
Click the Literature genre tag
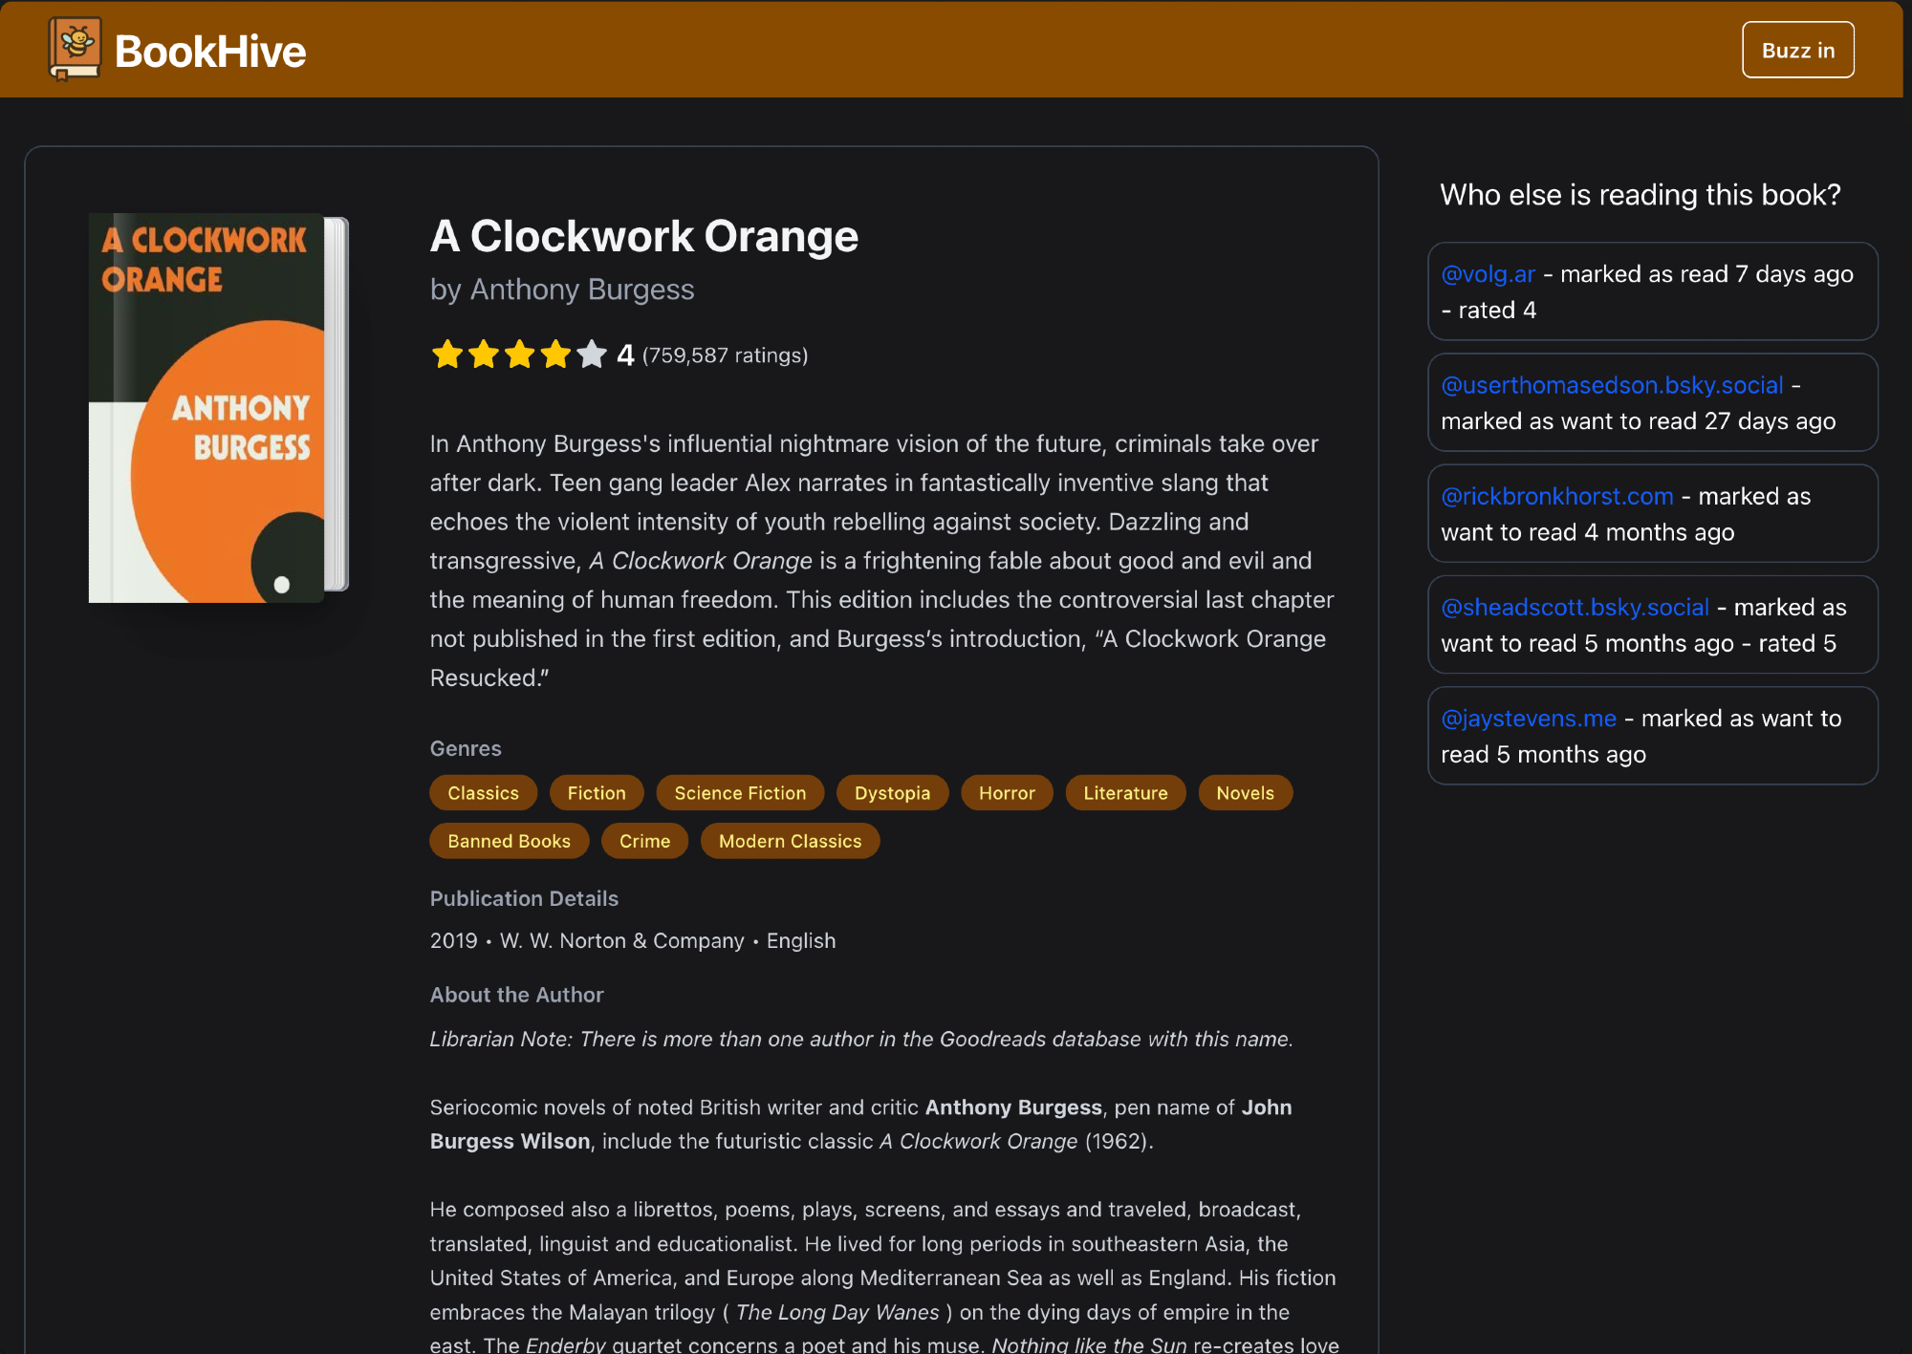pos(1125,793)
